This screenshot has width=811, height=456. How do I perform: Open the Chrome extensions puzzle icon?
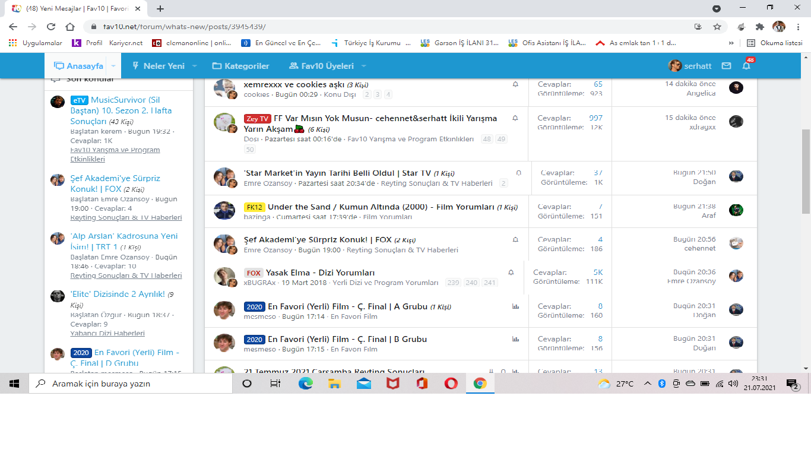759,27
